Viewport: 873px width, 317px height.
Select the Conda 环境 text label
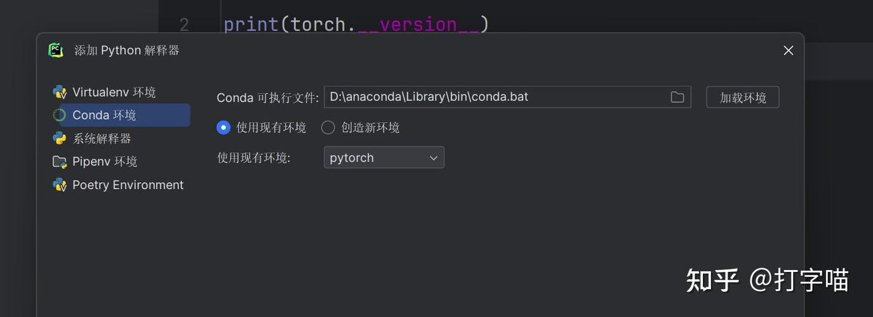pyautogui.click(x=104, y=115)
